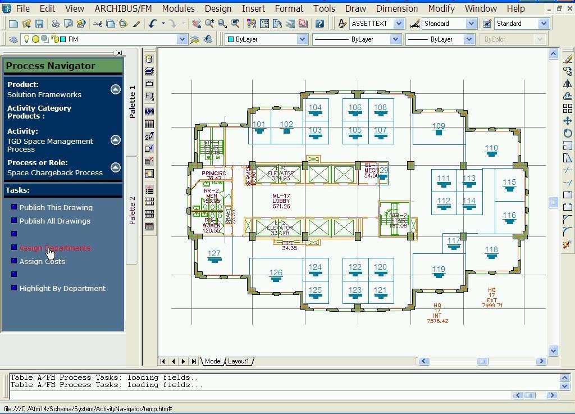Collapse the Activity section arrow
This screenshot has height=414, width=575.
(x=116, y=140)
